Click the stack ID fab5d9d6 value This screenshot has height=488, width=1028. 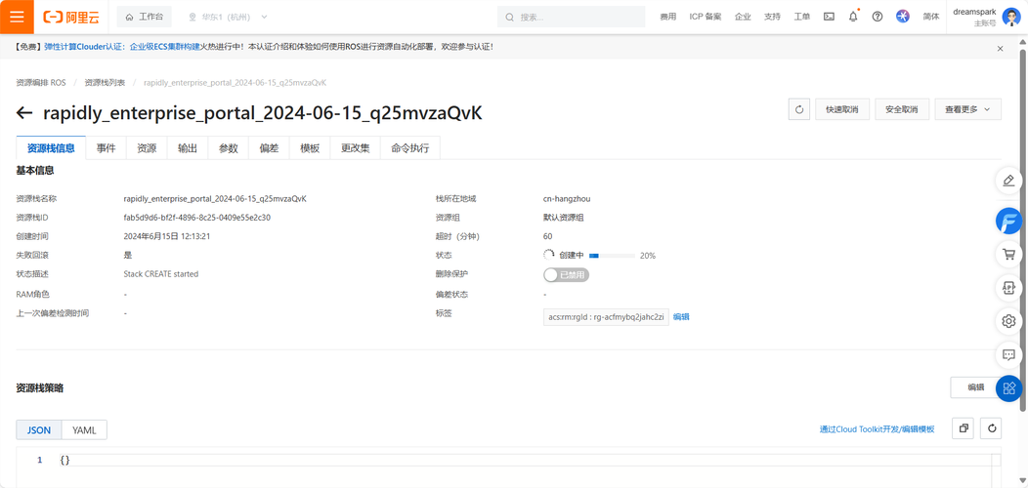click(x=197, y=218)
